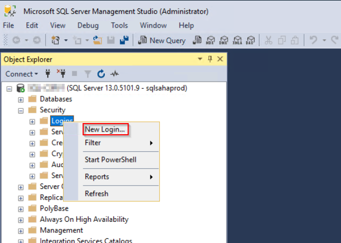
Task: Open the Connect dropdown in Object Explorer
Action: (22, 74)
